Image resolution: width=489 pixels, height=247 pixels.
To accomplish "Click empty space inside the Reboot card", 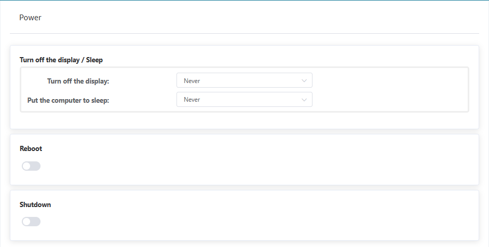I will 260,161.
